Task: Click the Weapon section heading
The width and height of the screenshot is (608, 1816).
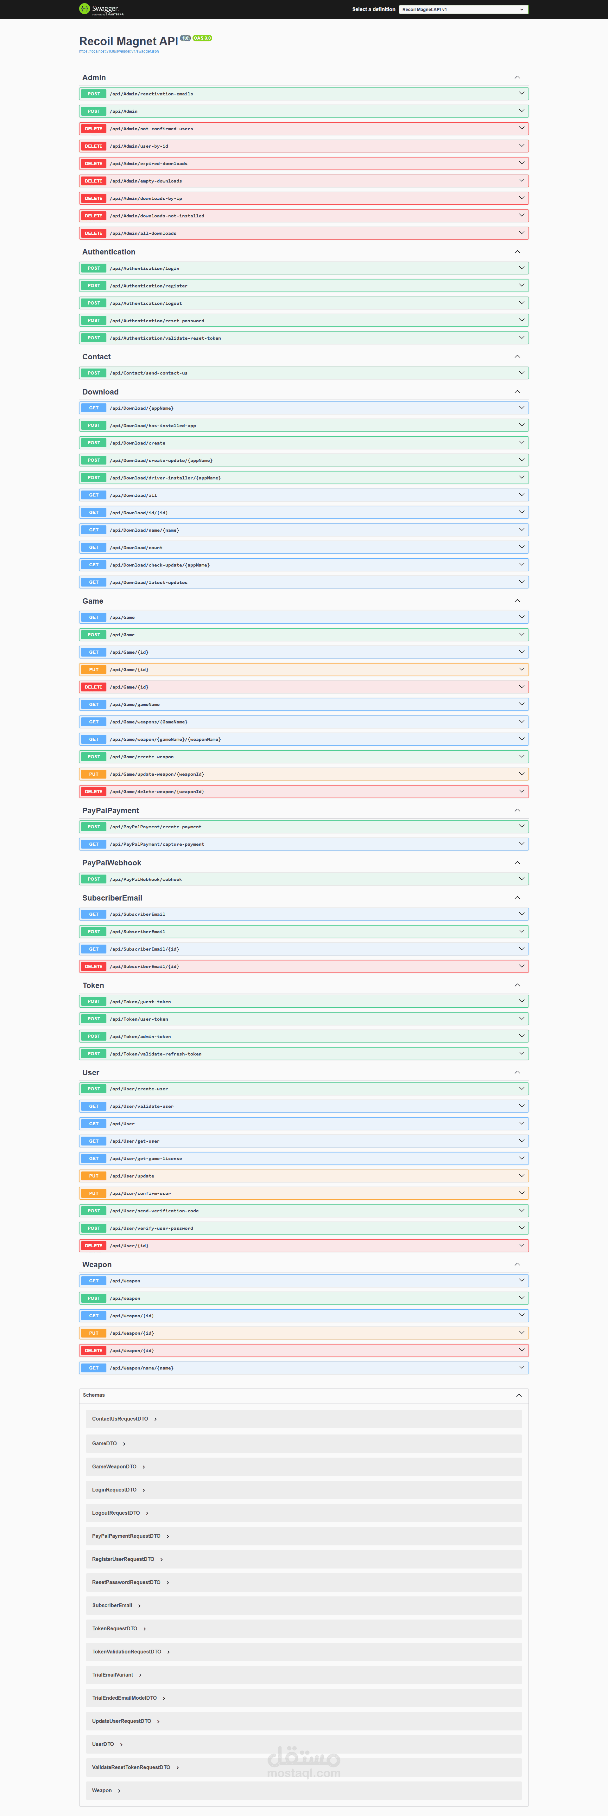Action: click(x=97, y=1265)
